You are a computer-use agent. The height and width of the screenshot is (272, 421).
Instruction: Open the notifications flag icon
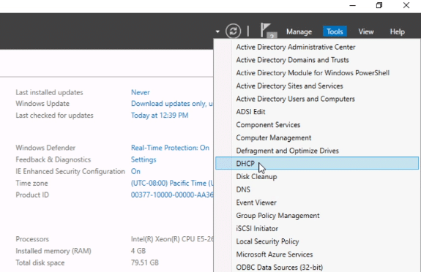[x=268, y=31]
